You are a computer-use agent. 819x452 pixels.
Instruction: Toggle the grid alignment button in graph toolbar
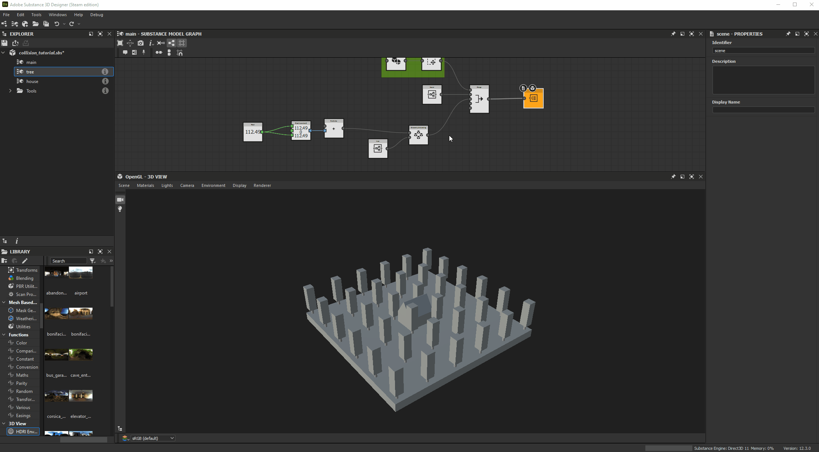182,43
